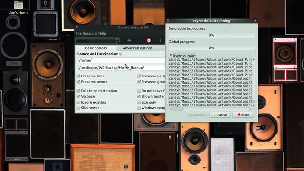The image size is (304, 171).
Task: Click the Simulation in progress bar
Action: (x=211, y=35)
